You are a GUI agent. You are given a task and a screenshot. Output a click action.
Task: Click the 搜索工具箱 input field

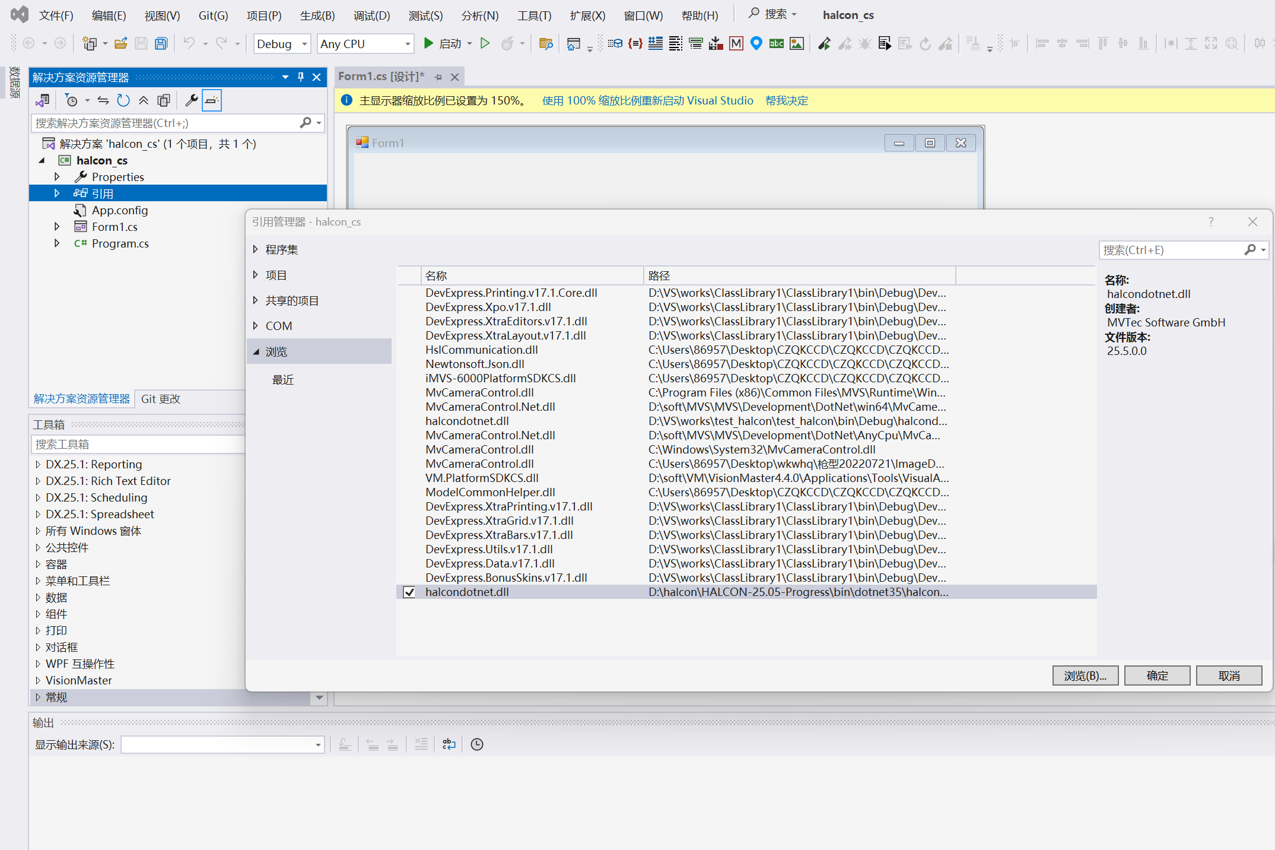pyautogui.click(x=138, y=445)
